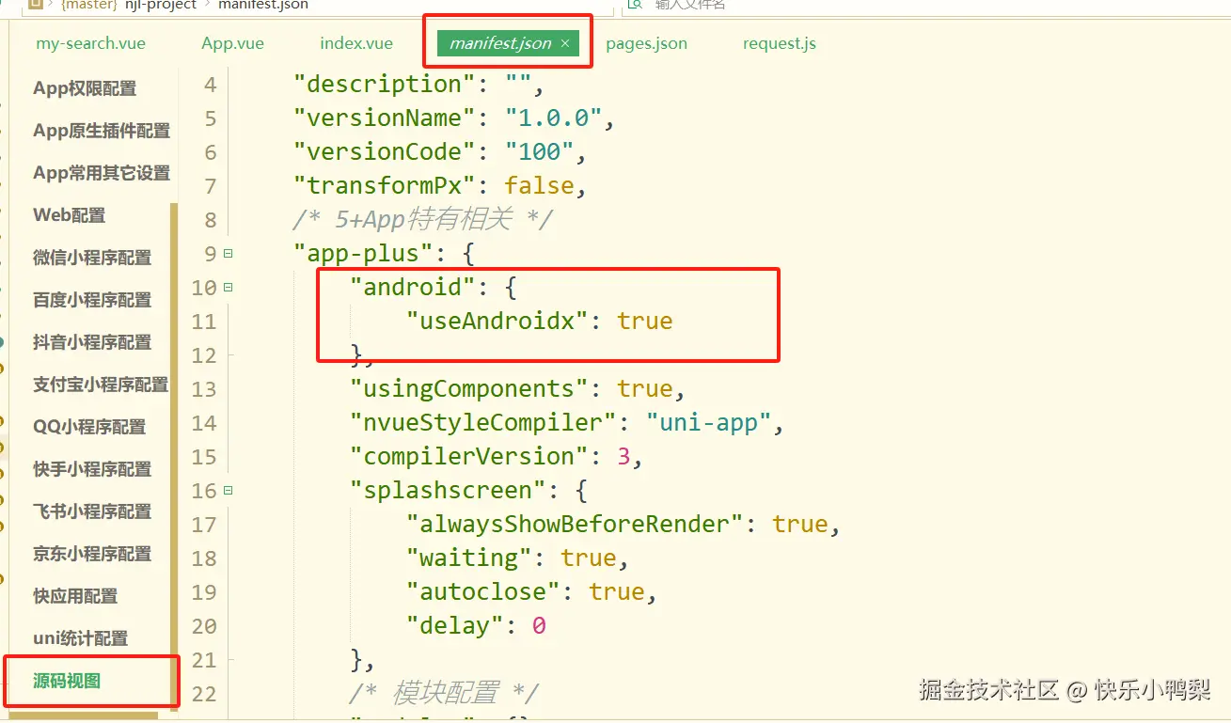Switch to the request.js tab
This screenshot has height=723, width=1231.
(780, 43)
